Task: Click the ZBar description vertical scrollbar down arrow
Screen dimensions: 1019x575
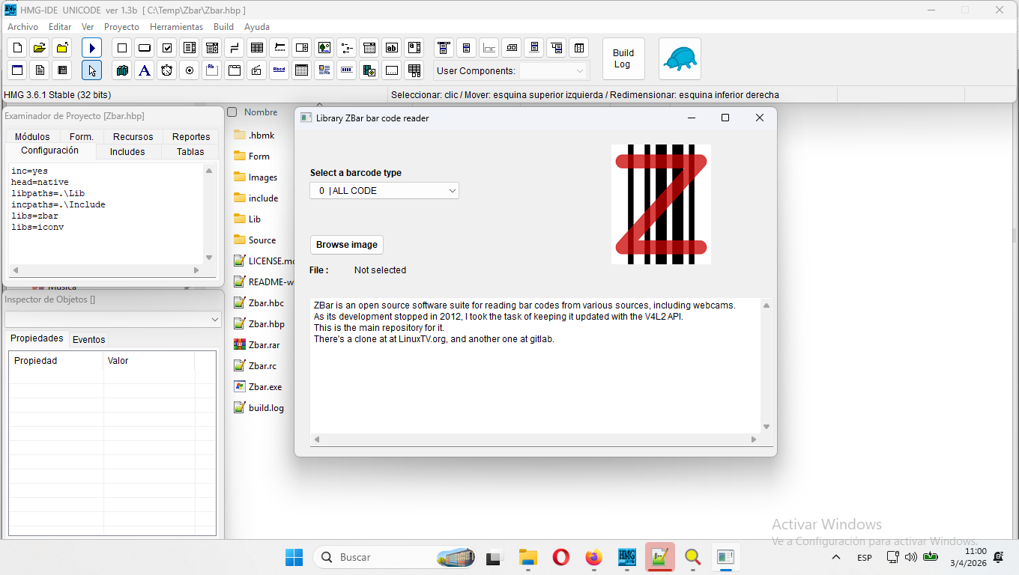Action: (766, 427)
